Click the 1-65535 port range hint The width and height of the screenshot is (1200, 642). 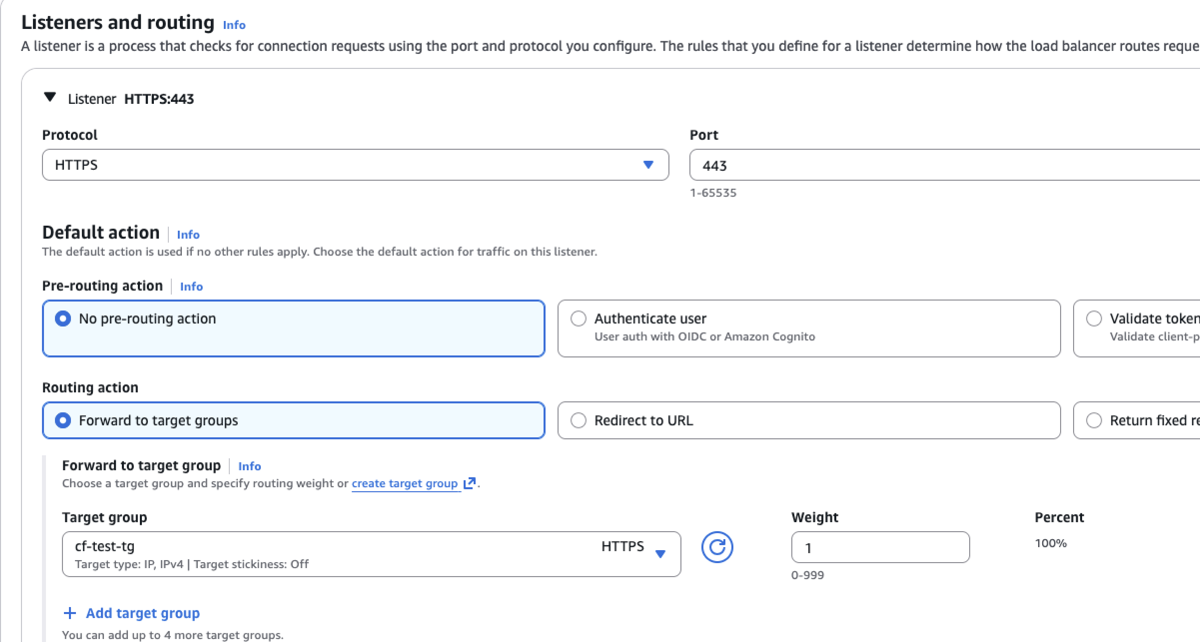coord(713,193)
